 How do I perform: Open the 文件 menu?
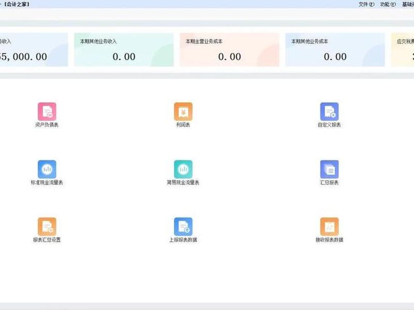pyautogui.click(x=366, y=4)
